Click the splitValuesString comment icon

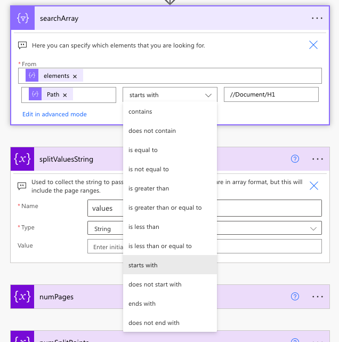point(21,186)
